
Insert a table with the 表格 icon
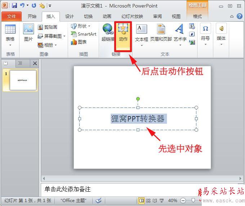coord(10,29)
